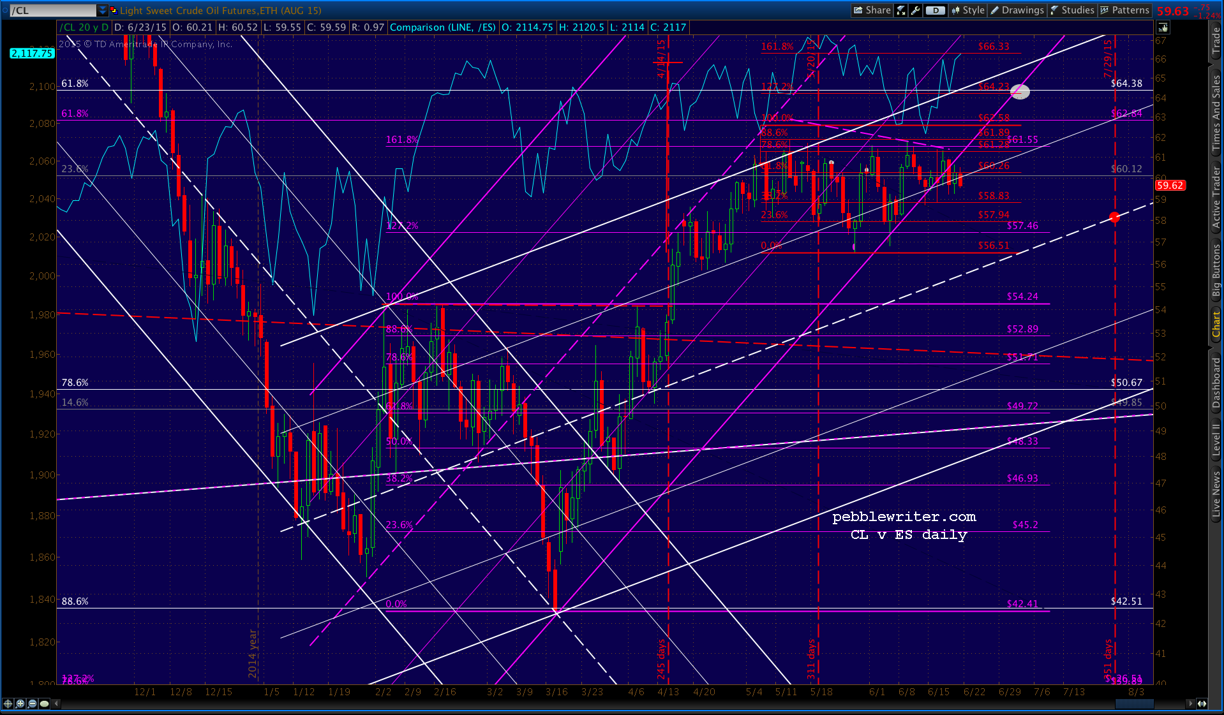Open the Live News sidebar tab

[x=1216, y=494]
